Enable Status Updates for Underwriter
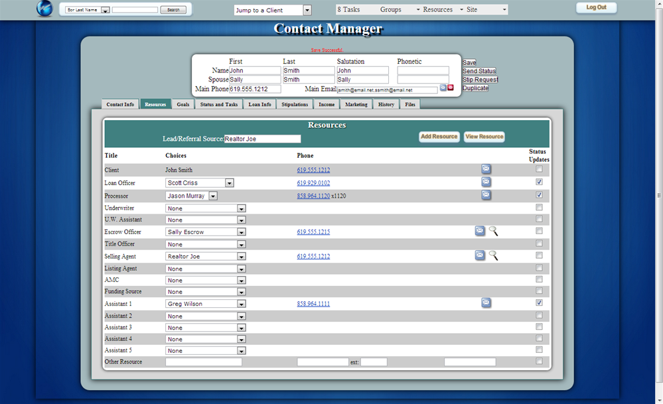663x404 pixels. coord(539,207)
